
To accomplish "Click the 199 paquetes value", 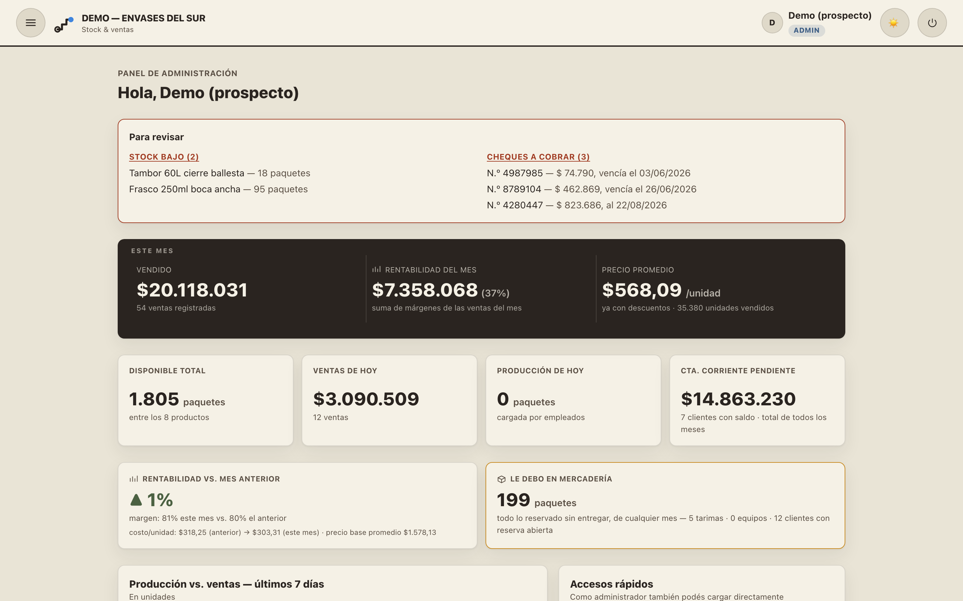I will click(536, 500).
